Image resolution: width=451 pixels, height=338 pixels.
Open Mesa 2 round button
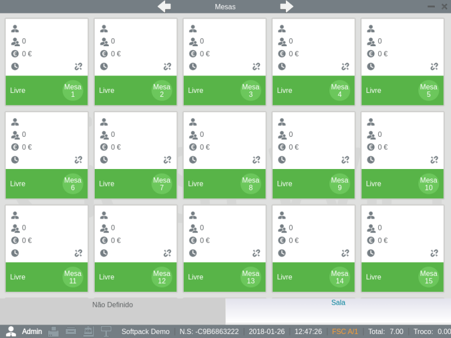[x=162, y=91]
